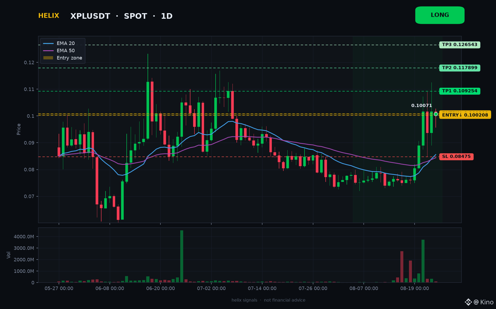Click the red SL 0.08475 stop-loss label

click(456, 157)
